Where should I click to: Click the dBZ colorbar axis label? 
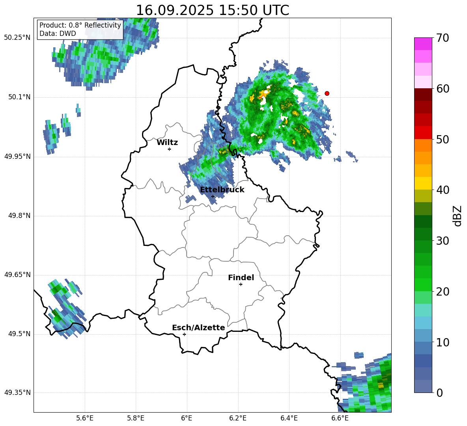coord(457,216)
